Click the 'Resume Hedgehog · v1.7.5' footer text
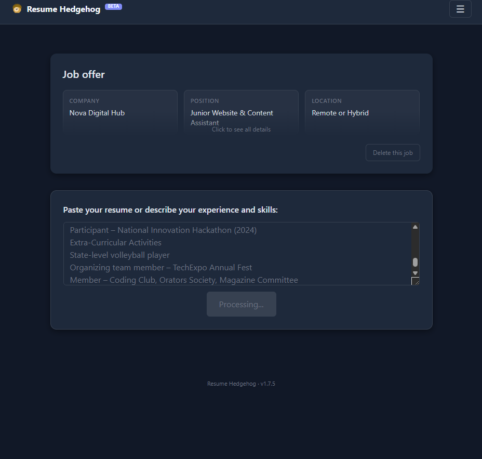482x459 pixels. pyautogui.click(x=241, y=384)
